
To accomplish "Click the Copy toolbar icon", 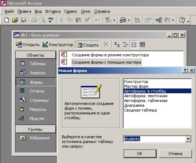I will click(x=70, y=20).
